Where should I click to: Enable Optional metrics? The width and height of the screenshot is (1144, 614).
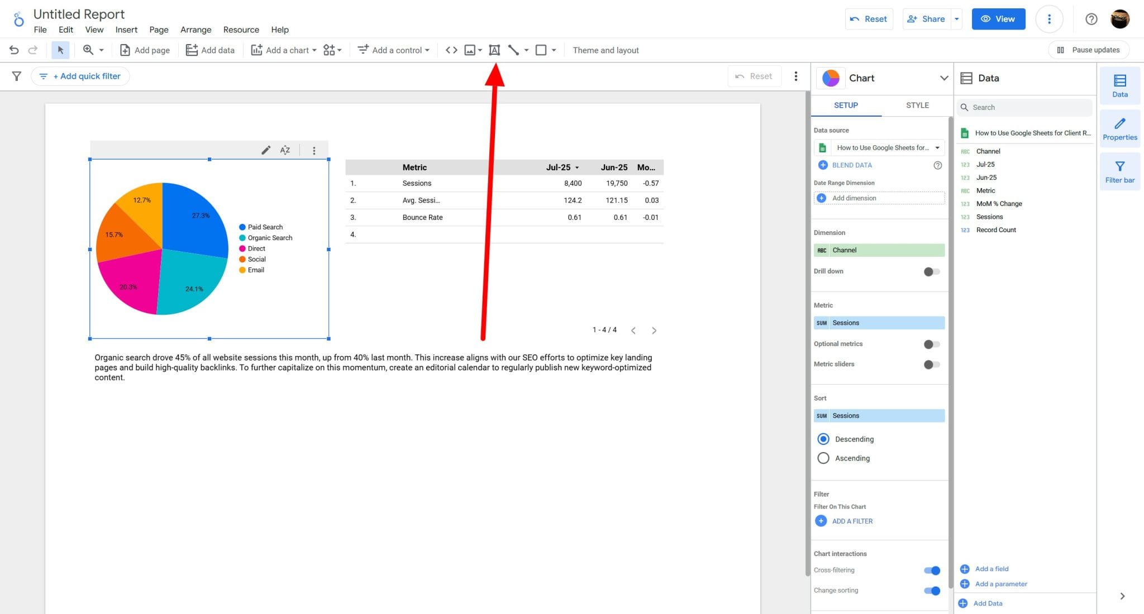(x=931, y=344)
